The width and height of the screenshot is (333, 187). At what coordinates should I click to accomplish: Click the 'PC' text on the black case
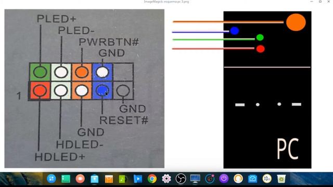pyautogui.click(x=288, y=149)
